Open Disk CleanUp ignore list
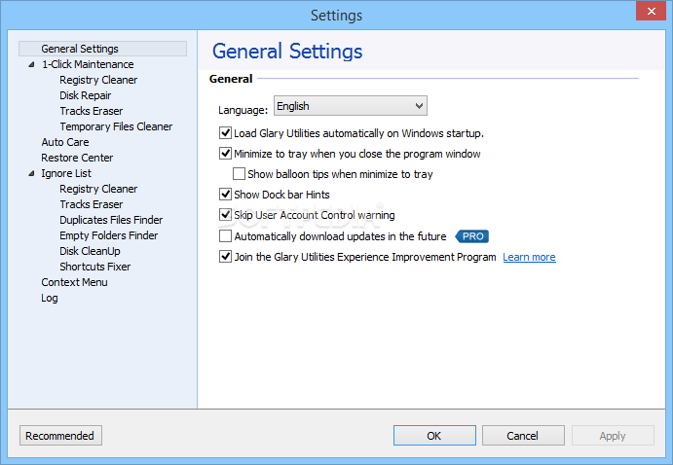This screenshot has width=673, height=465. point(90,251)
